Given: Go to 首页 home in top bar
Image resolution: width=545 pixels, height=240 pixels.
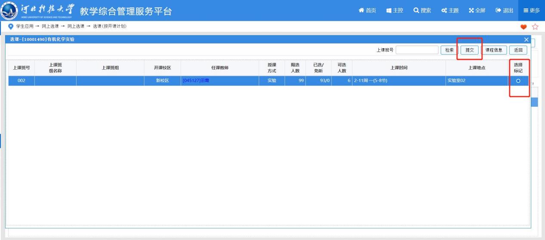Looking at the screenshot, I should tap(367, 10).
